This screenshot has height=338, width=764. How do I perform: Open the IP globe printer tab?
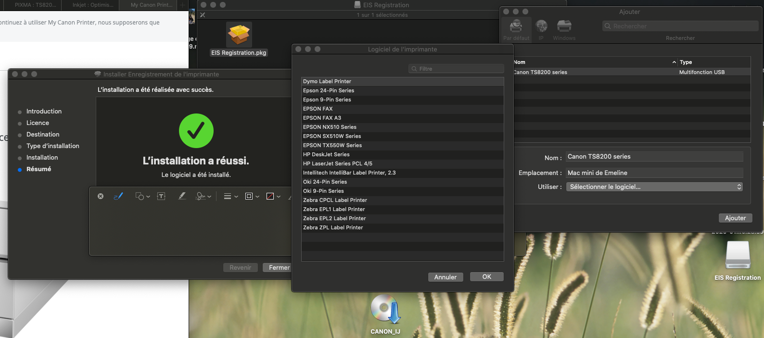541,30
